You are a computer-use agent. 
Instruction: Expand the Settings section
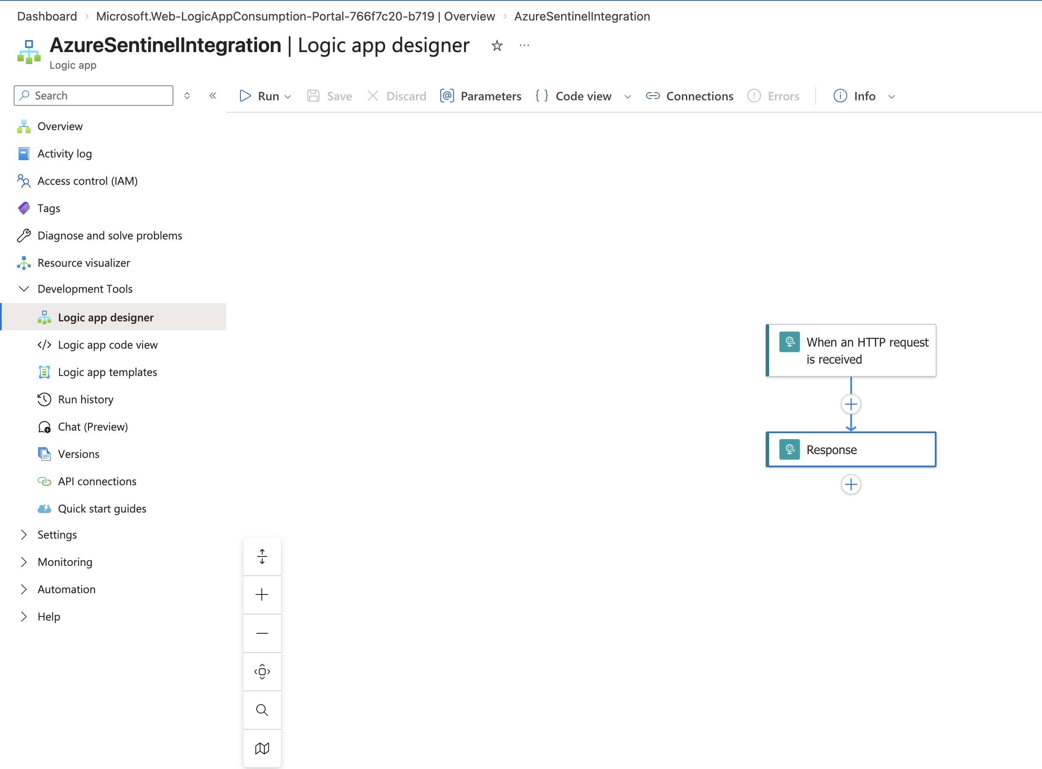24,535
